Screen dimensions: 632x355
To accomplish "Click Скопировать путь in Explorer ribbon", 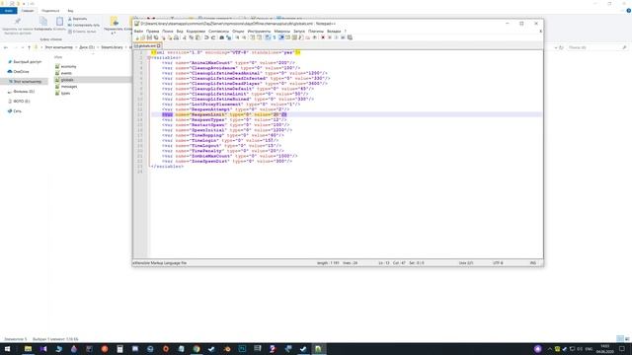I will 84,25.
